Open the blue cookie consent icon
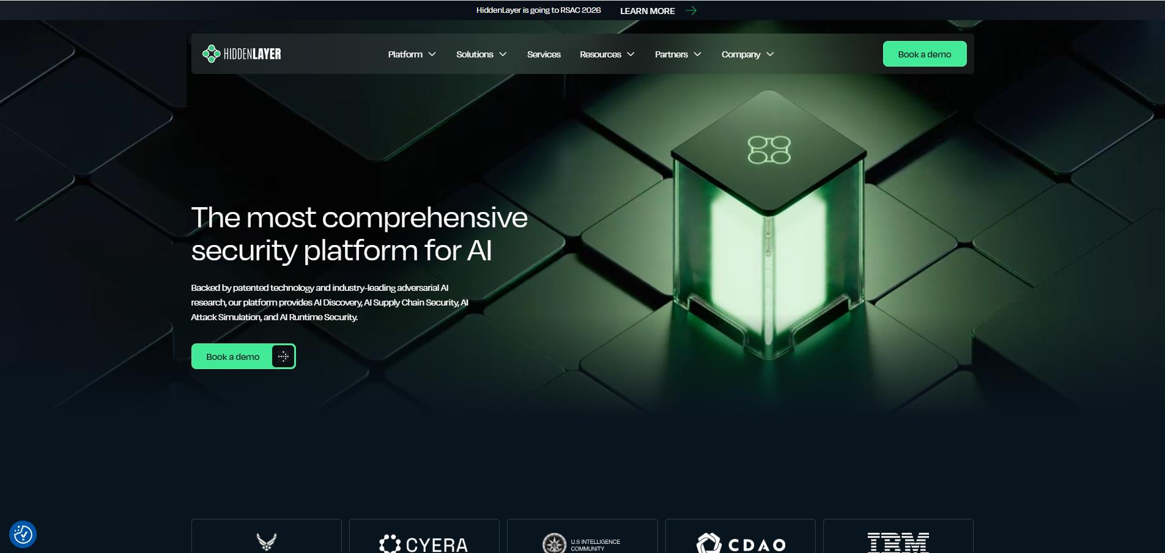This screenshot has width=1165, height=553. coord(22,533)
